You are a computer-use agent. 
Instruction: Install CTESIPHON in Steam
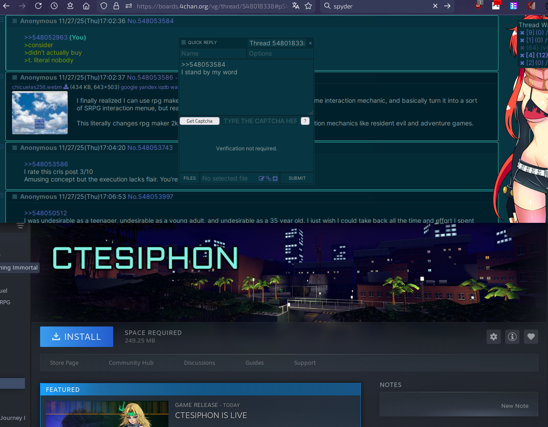point(77,337)
